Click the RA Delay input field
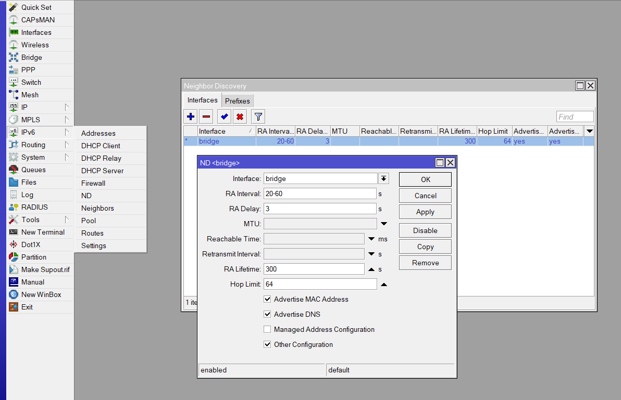 (x=320, y=209)
